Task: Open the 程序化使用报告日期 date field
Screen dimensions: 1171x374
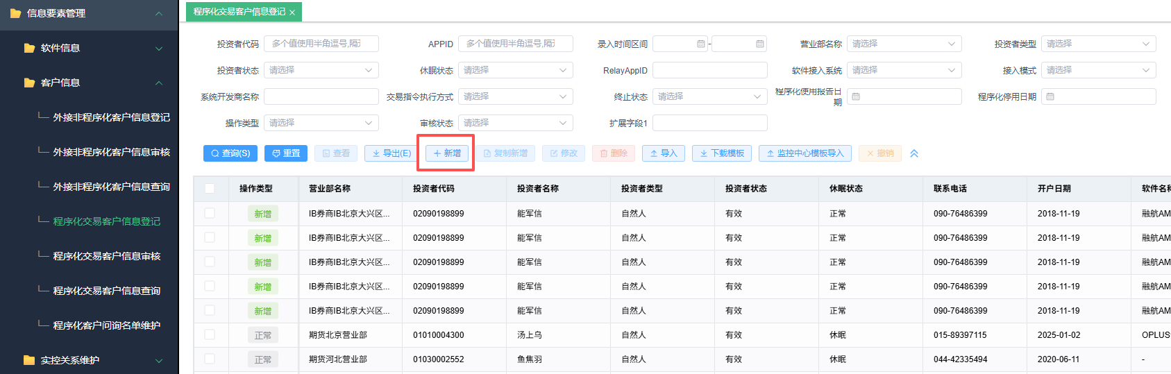Action: pyautogui.click(x=904, y=96)
